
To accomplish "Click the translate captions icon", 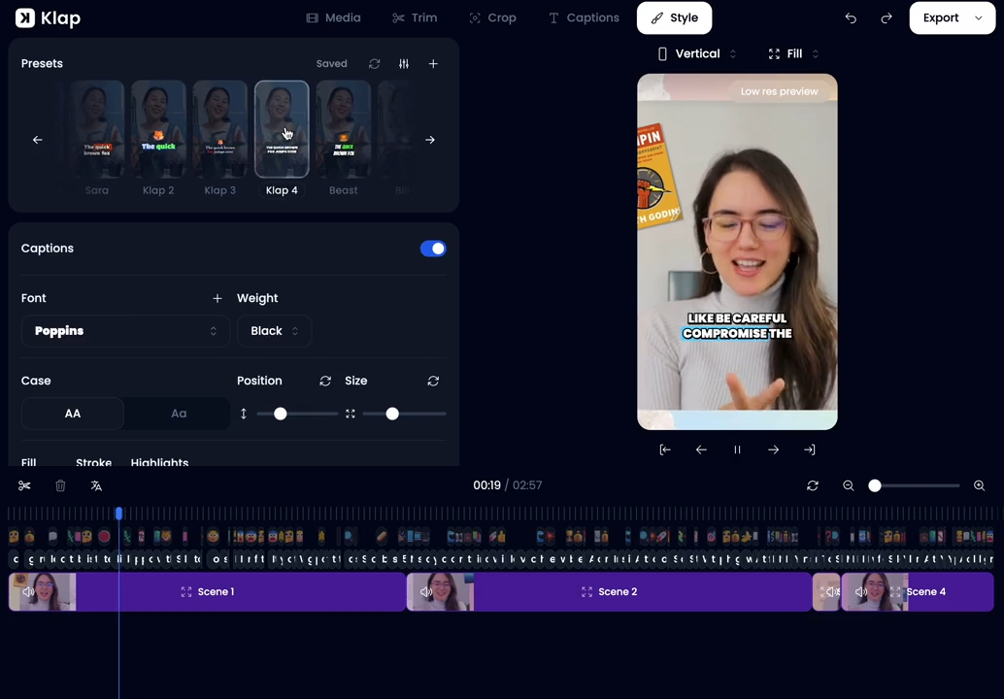I will click(96, 485).
